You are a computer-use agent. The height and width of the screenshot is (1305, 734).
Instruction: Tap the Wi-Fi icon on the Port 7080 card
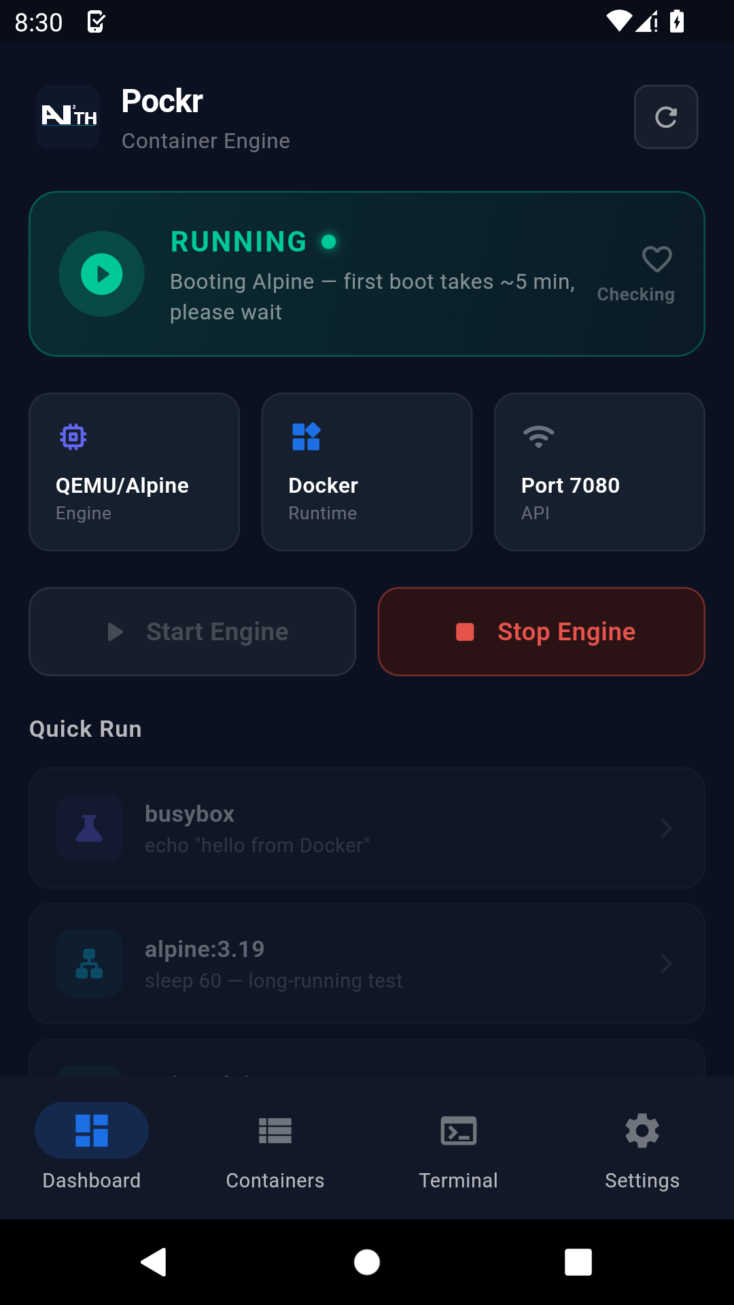[x=539, y=437]
